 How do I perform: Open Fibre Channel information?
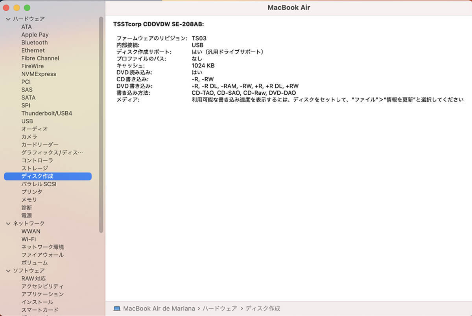click(40, 58)
